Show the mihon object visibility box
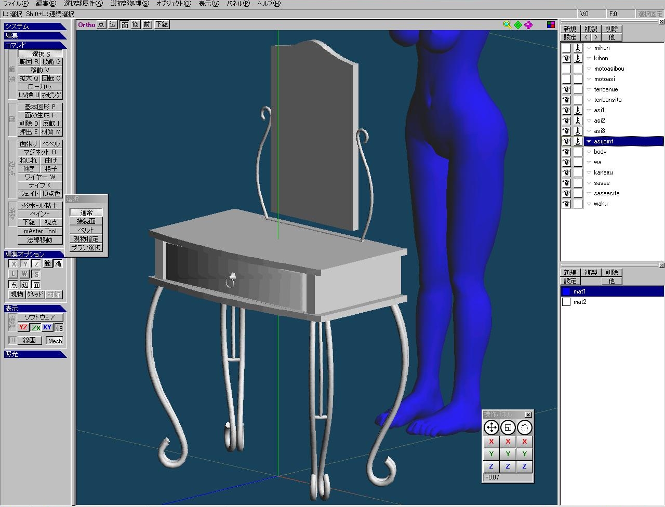 click(x=566, y=48)
